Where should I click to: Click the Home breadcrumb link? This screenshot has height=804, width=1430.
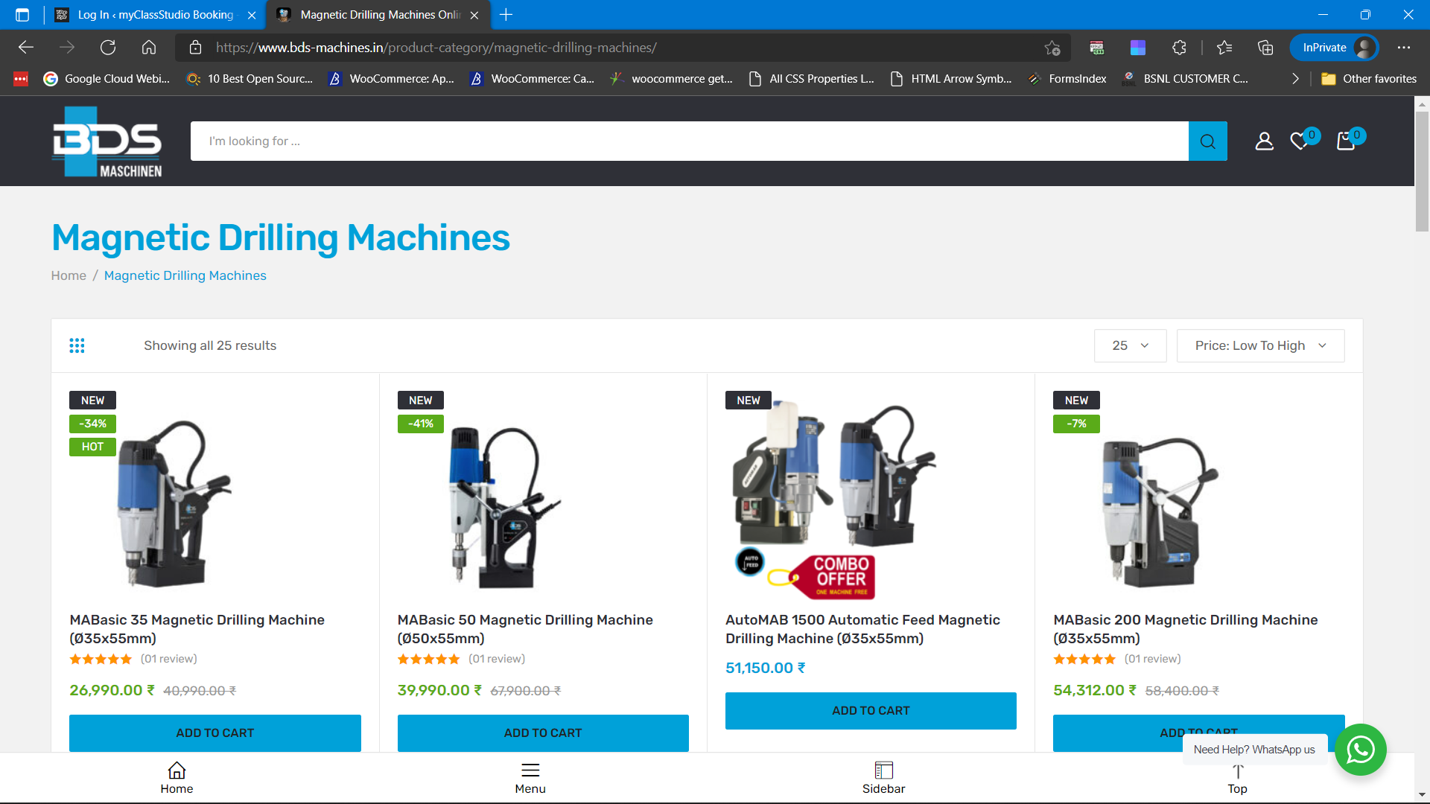click(69, 275)
